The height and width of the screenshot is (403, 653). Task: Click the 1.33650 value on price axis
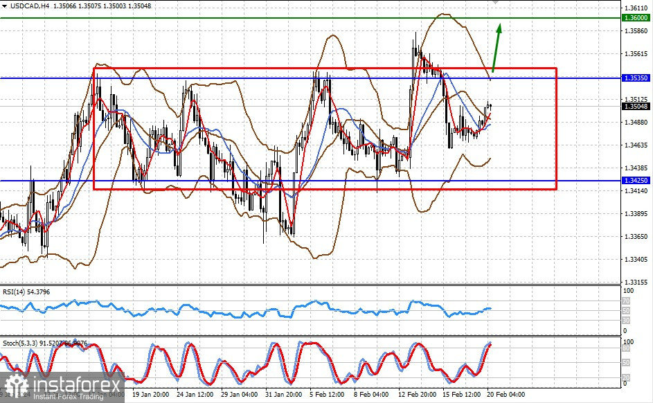pos(636,237)
